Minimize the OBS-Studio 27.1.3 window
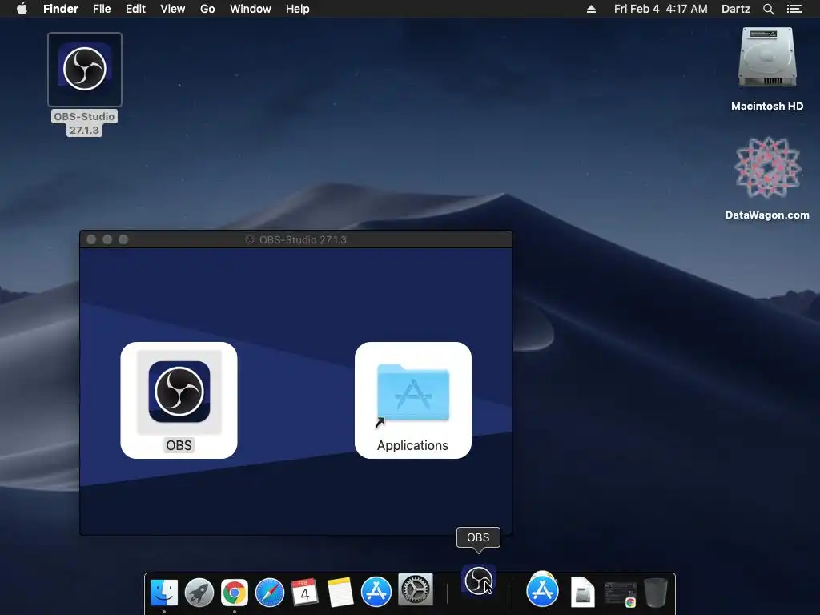 click(107, 239)
